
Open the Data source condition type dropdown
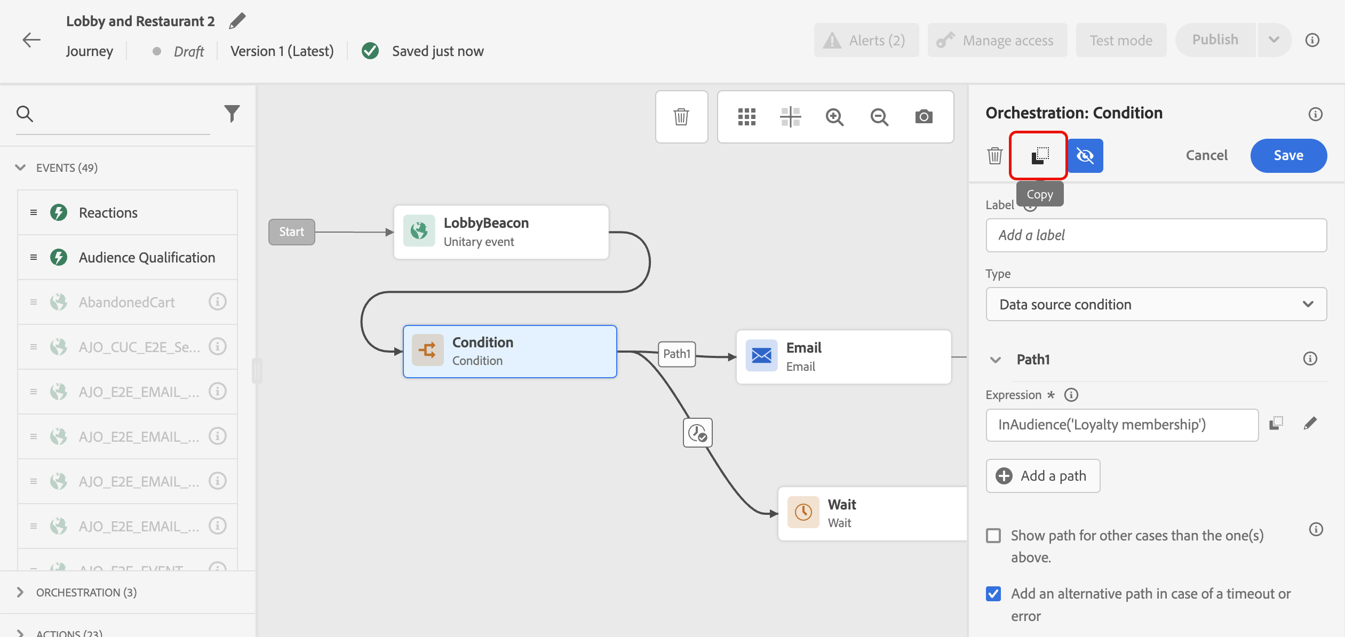1156,304
